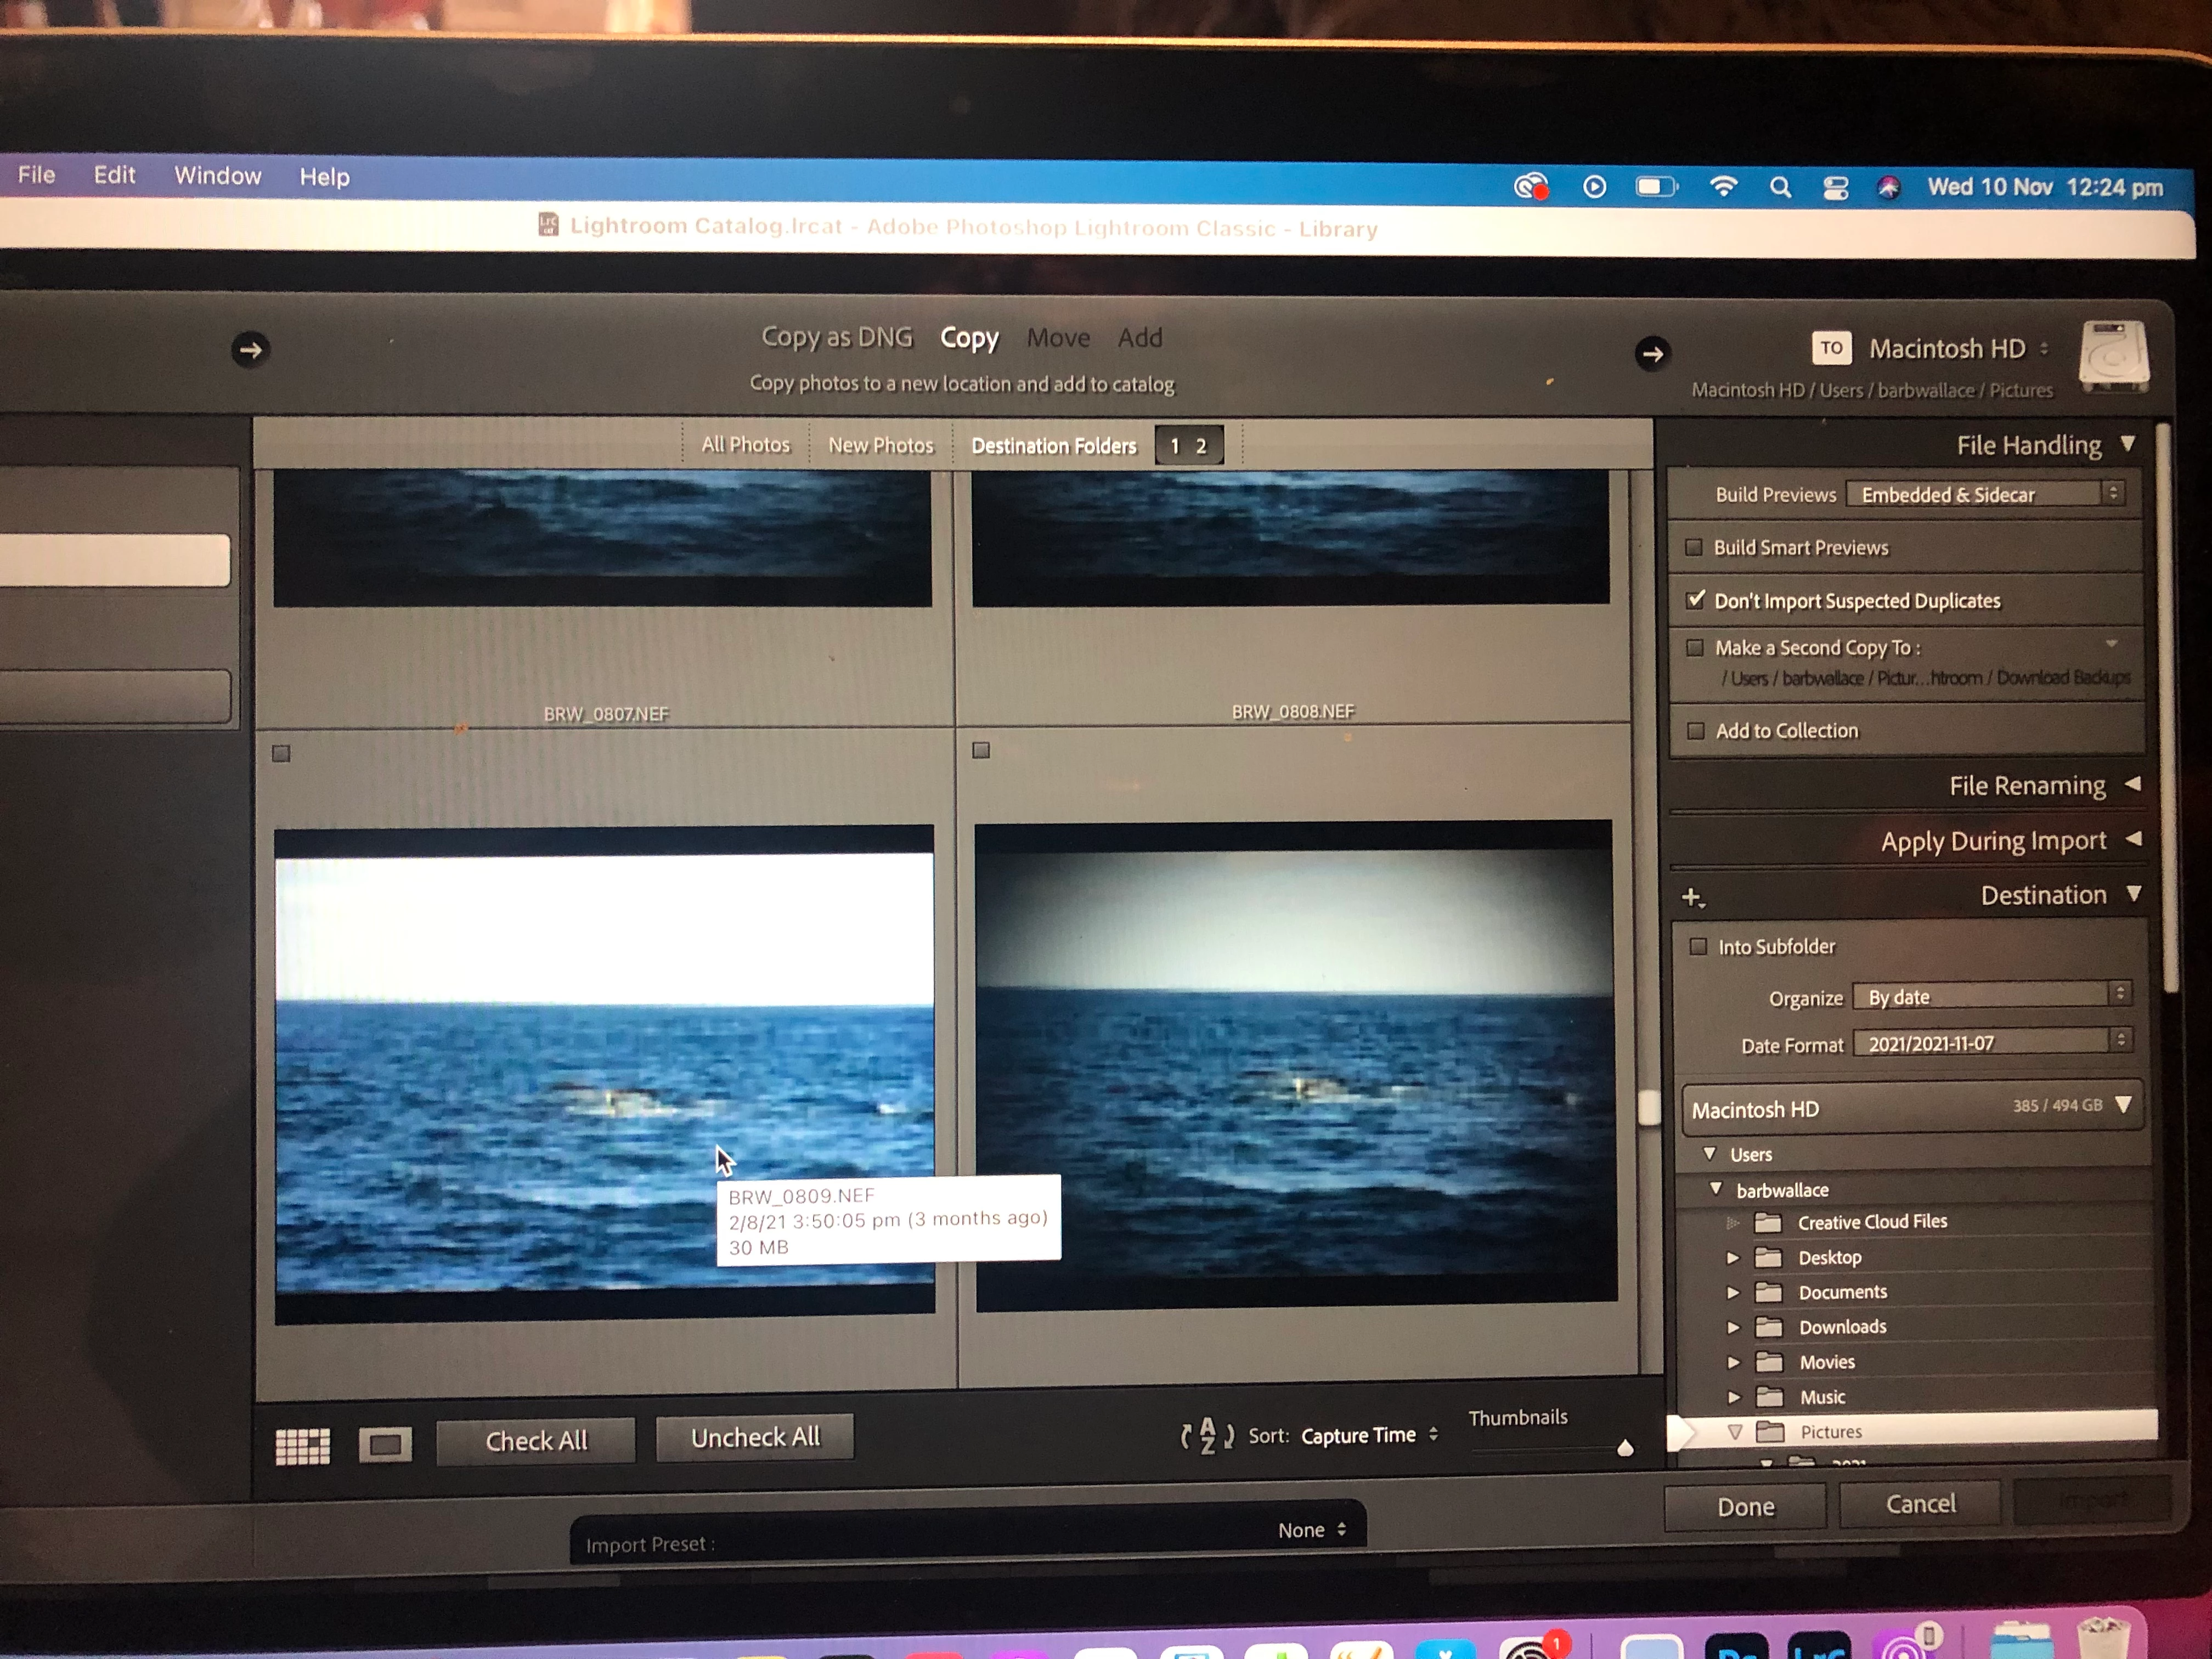Click the sort direction A-Z icon
This screenshot has width=2212, height=1659.
[x=1207, y=1436]
